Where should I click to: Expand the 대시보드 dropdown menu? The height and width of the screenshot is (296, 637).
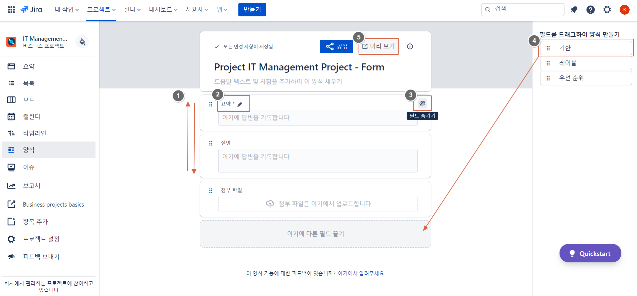163,10
